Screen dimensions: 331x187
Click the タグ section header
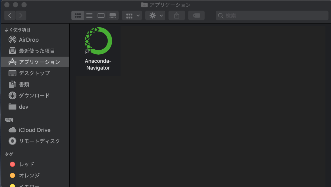pos(9,154)
